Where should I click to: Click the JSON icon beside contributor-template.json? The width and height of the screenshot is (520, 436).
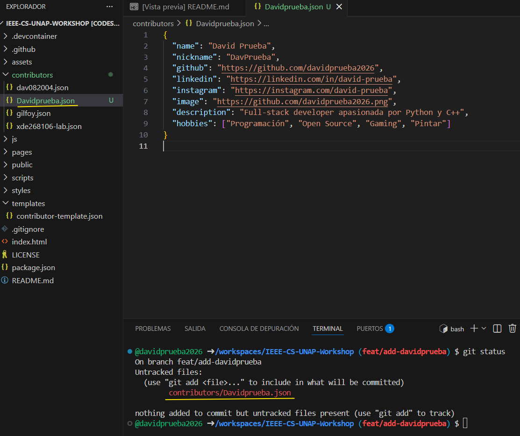point(9,216)
